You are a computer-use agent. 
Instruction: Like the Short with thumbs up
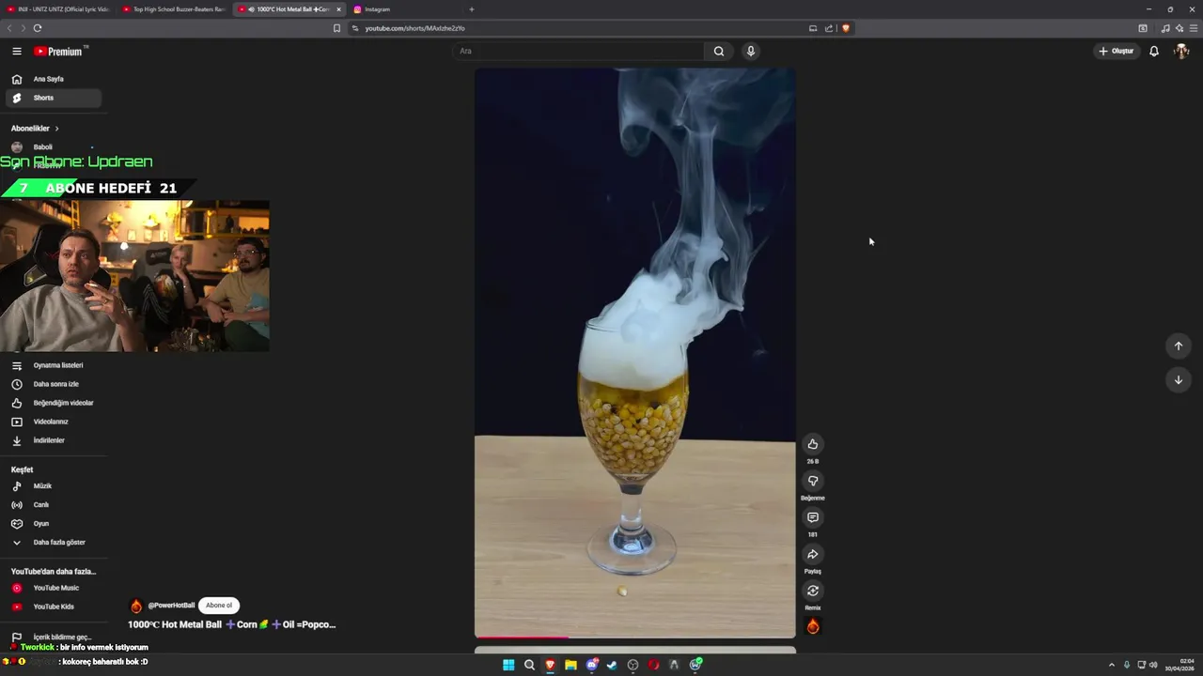coord(813,444)
